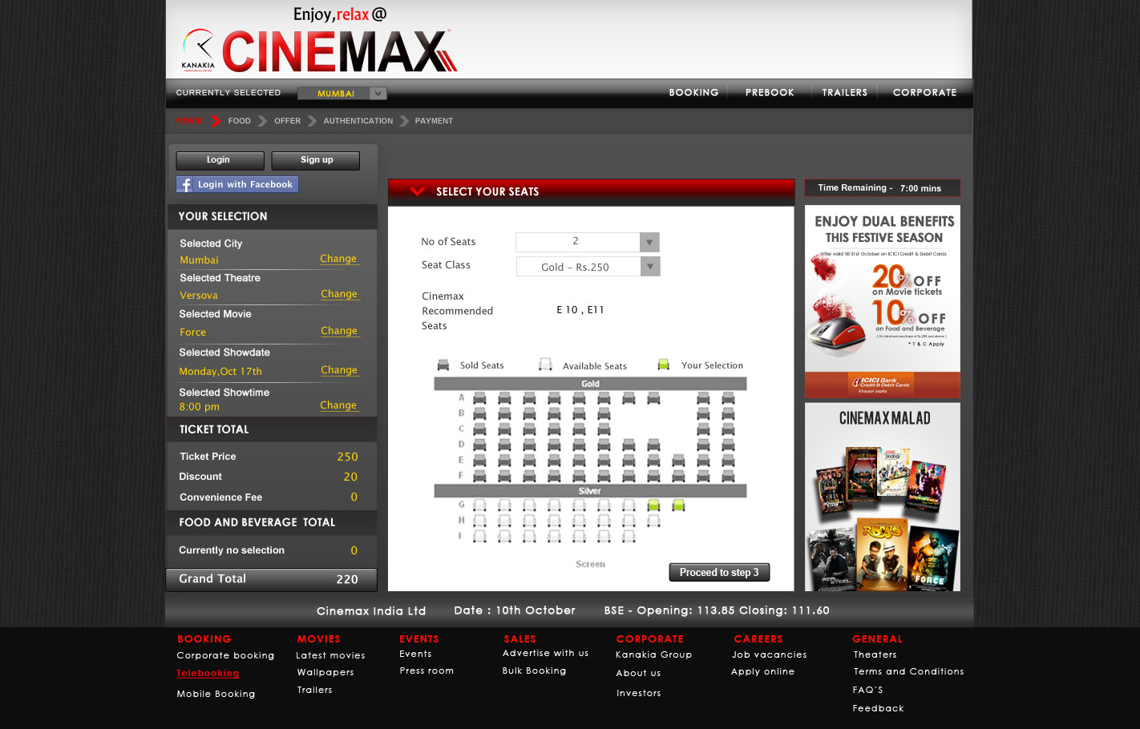The height and width of the screenshot is (729, 1140).
Task: Click the Login button
Action: tap(220, 160)
